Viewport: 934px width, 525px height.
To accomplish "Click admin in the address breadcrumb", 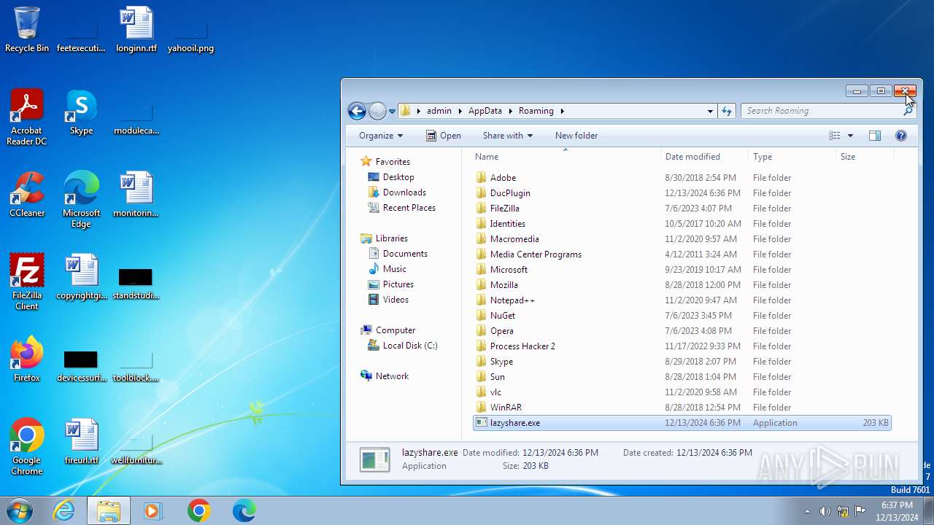I will [x=439, y=111].
